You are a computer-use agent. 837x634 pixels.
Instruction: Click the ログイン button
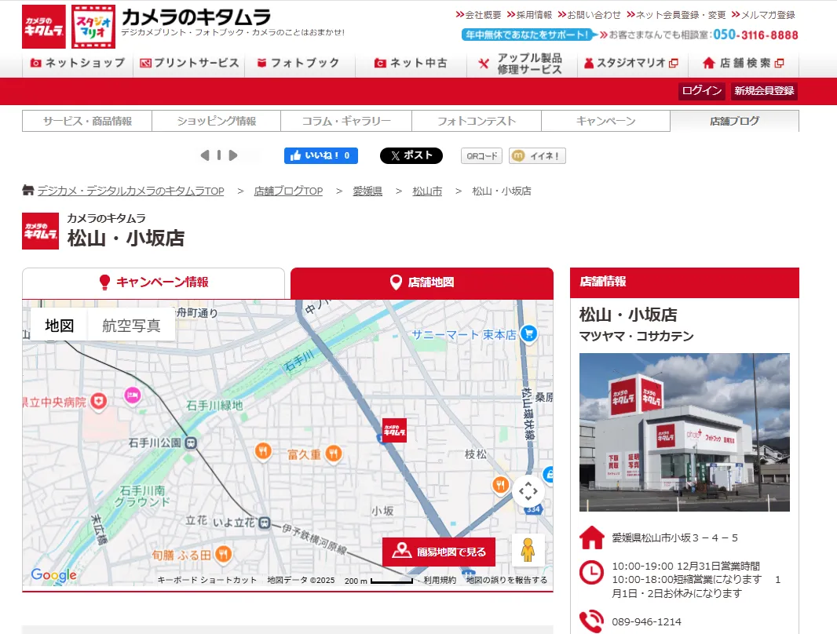(701, 91)
